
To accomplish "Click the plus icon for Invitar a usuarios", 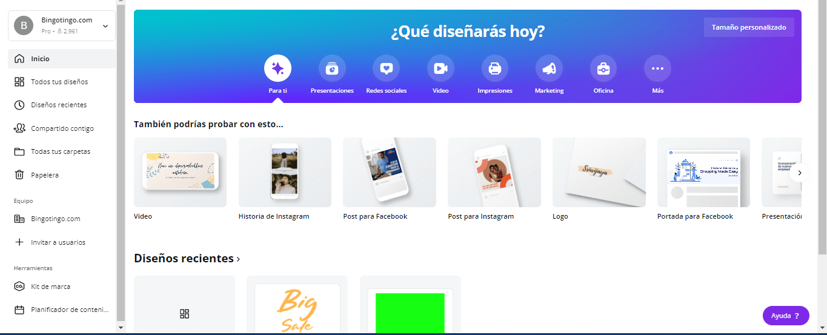I will coord(19,242).
